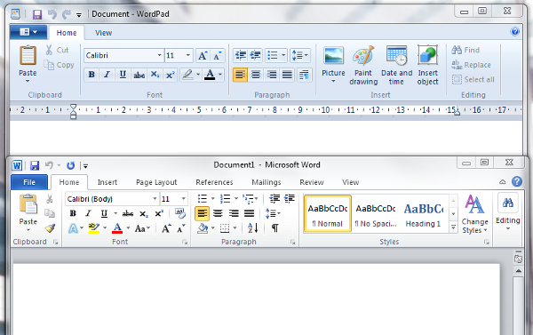The width and height of the screenshot is (533, 335).
Task: Open the Editing group button in Word
Action: pyautogui.click(x=508, y=211)
